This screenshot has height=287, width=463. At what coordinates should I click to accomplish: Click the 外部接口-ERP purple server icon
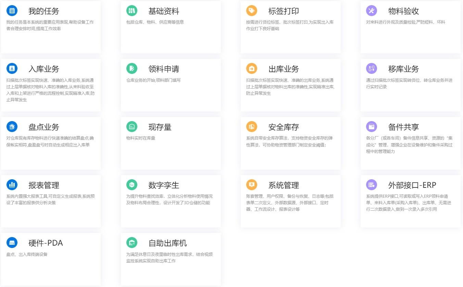[x=372, y=185]
